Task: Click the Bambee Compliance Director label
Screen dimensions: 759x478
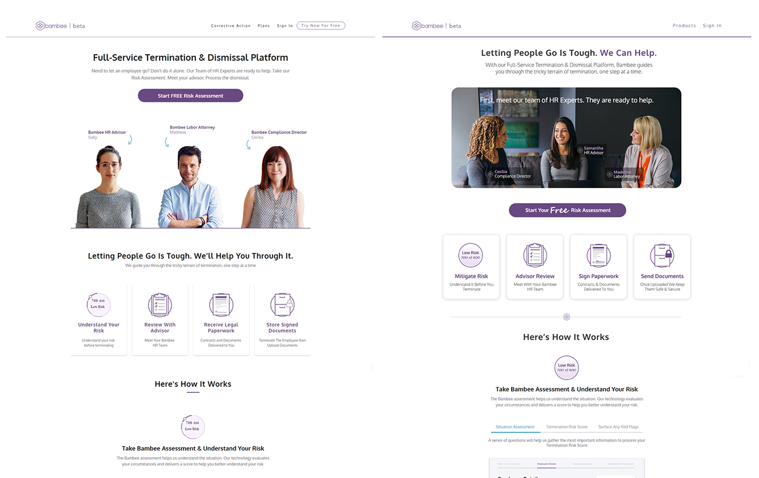Action: [x=279, y=132]
